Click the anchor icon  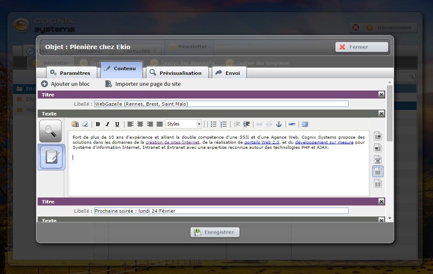[x=279, y=124]
